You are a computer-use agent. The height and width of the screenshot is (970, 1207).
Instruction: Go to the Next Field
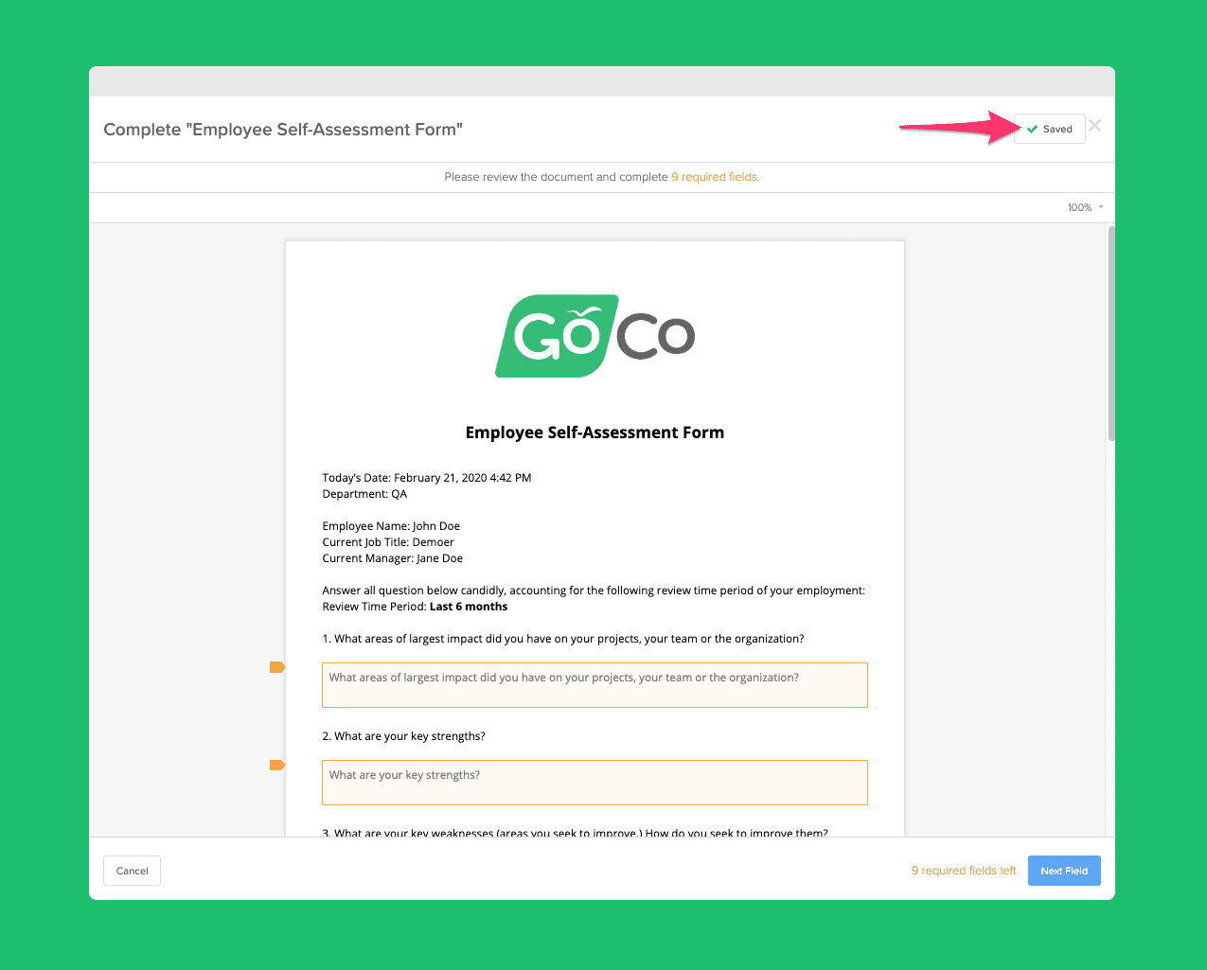[x=1064, y=871]
